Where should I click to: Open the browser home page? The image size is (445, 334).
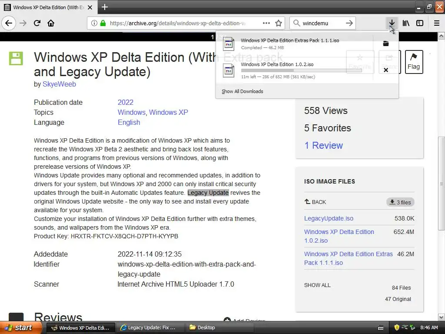51,23
